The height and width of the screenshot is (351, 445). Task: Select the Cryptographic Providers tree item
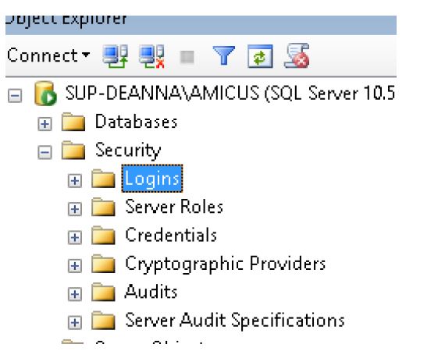226,264
